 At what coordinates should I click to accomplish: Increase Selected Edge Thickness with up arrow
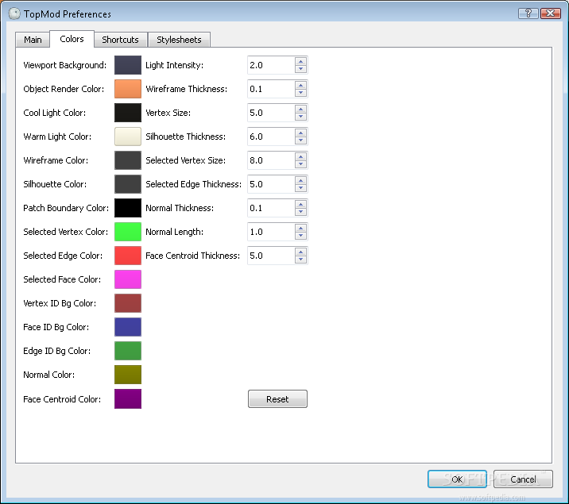pos(300,180)
